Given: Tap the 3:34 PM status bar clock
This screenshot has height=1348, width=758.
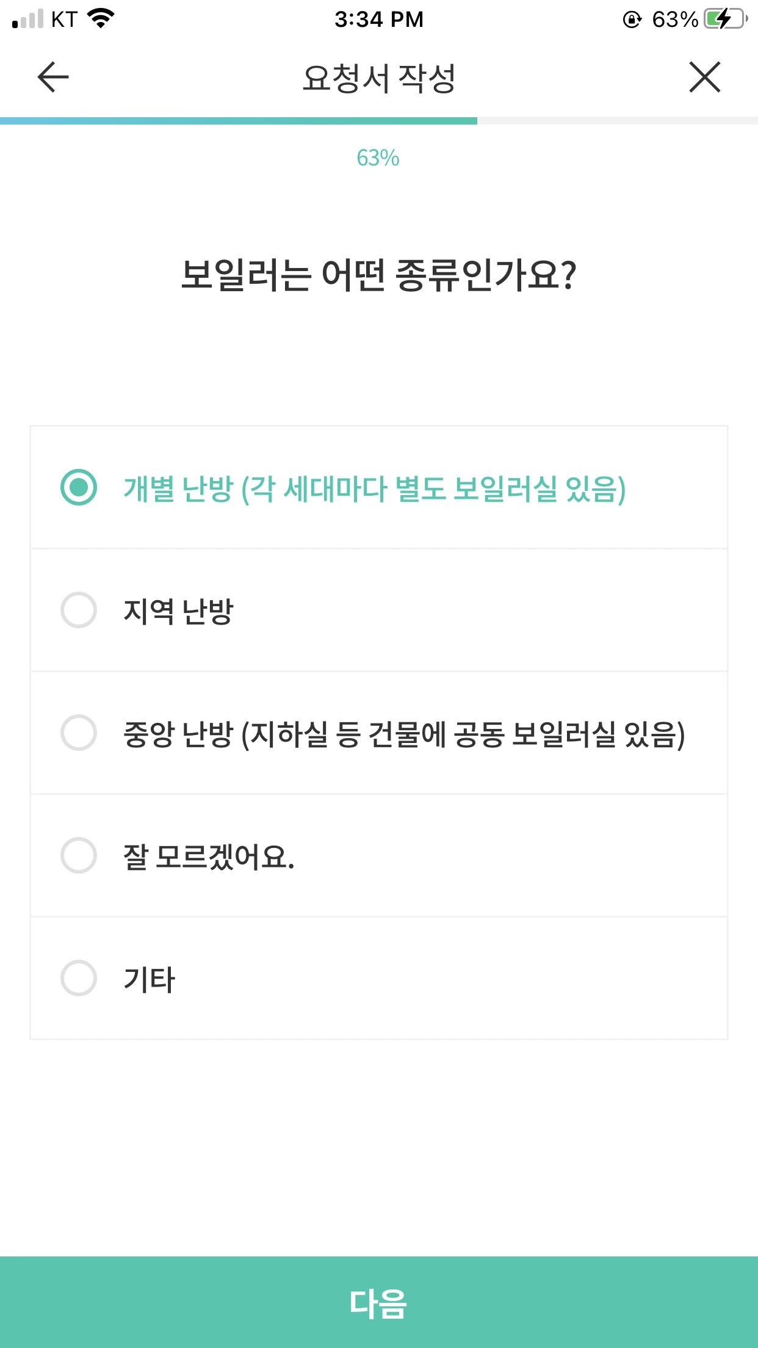Looking at the screenshot, I should point(379,20).
